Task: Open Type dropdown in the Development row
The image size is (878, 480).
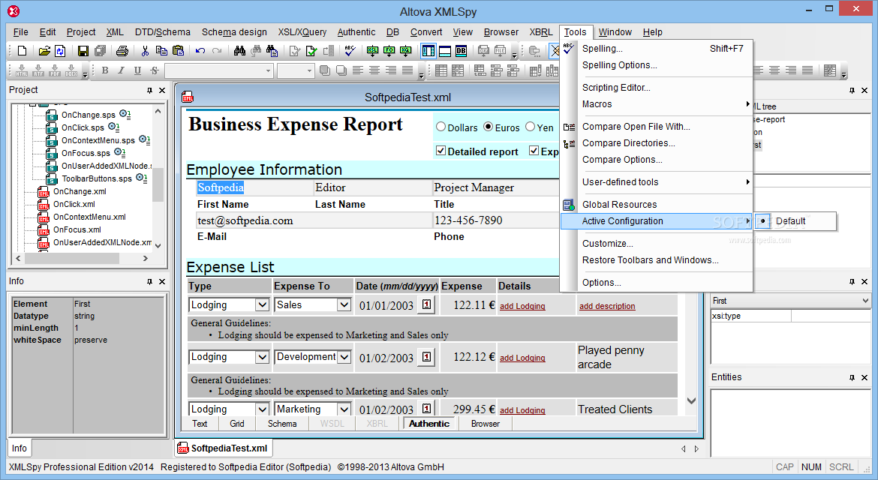Action: click(261, 357)
